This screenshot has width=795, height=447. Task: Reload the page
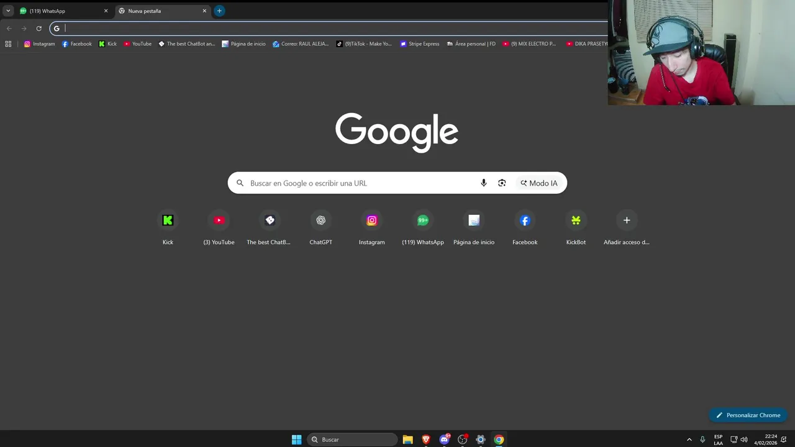pos(39,28)
